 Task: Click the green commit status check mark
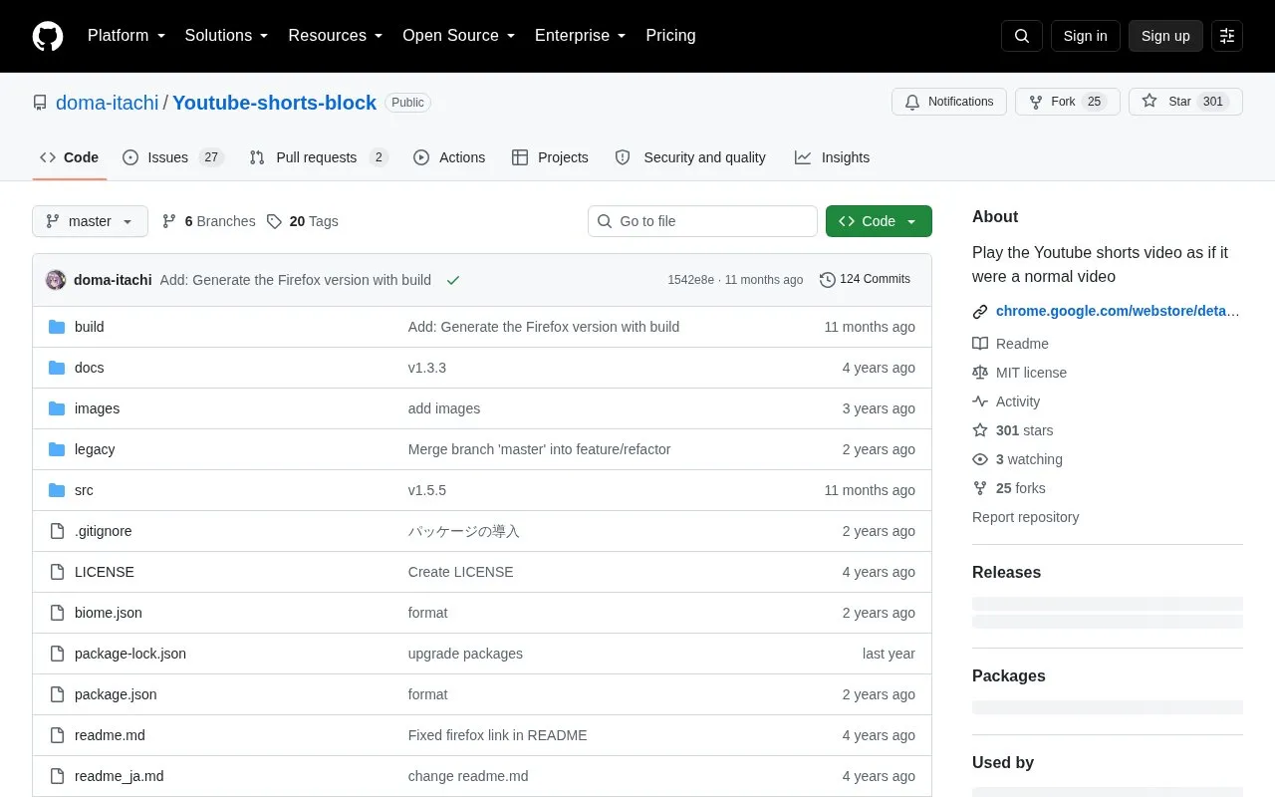[x=453, y=280]
